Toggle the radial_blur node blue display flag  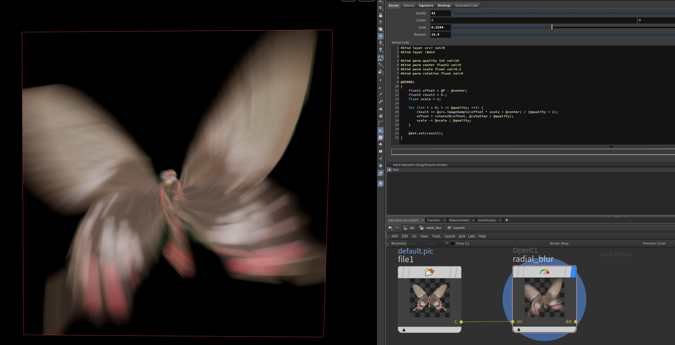tap(573, 272)
